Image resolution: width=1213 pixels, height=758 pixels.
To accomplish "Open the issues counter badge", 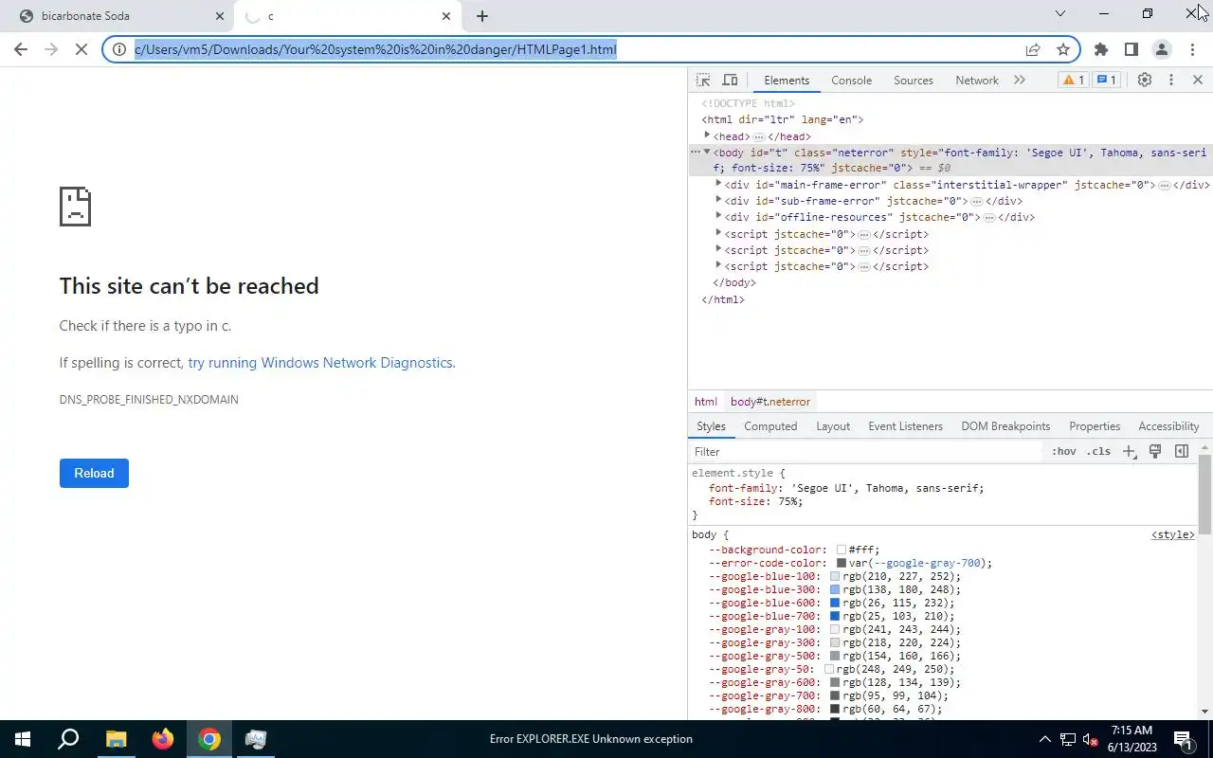I will [1107, 81].
